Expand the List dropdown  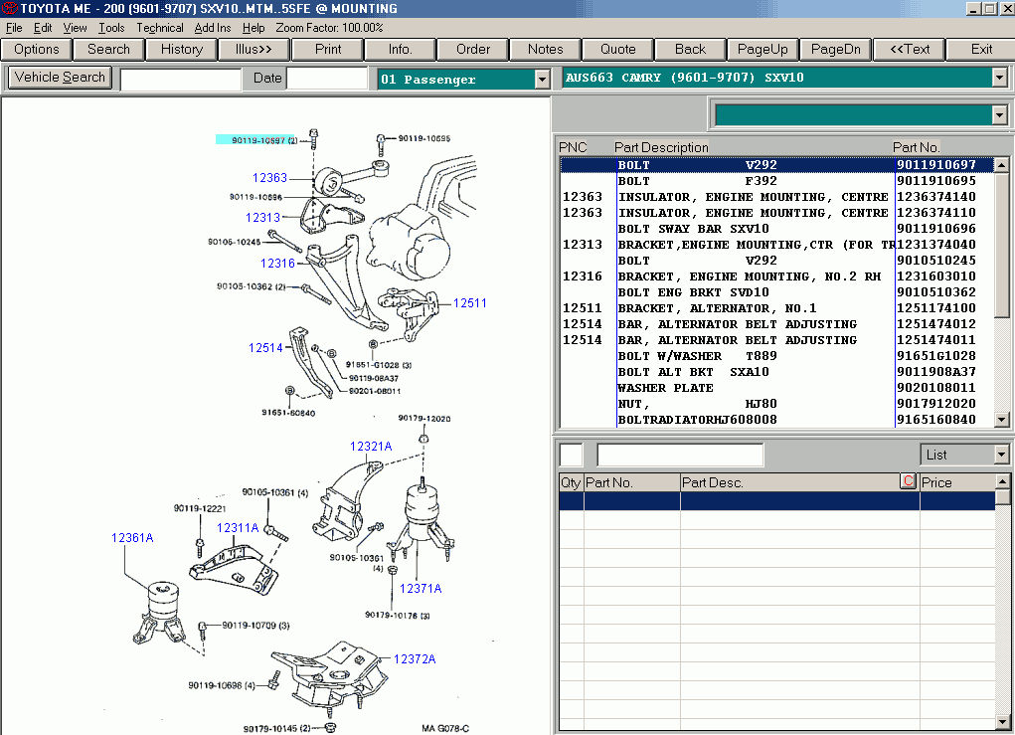coord(1001,455)
